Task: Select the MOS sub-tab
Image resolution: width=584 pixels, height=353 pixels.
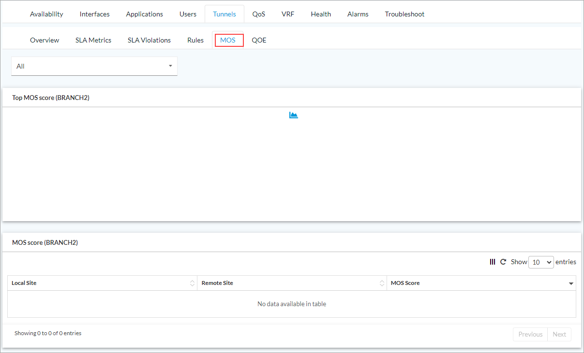Action: (x=228, y=40)
